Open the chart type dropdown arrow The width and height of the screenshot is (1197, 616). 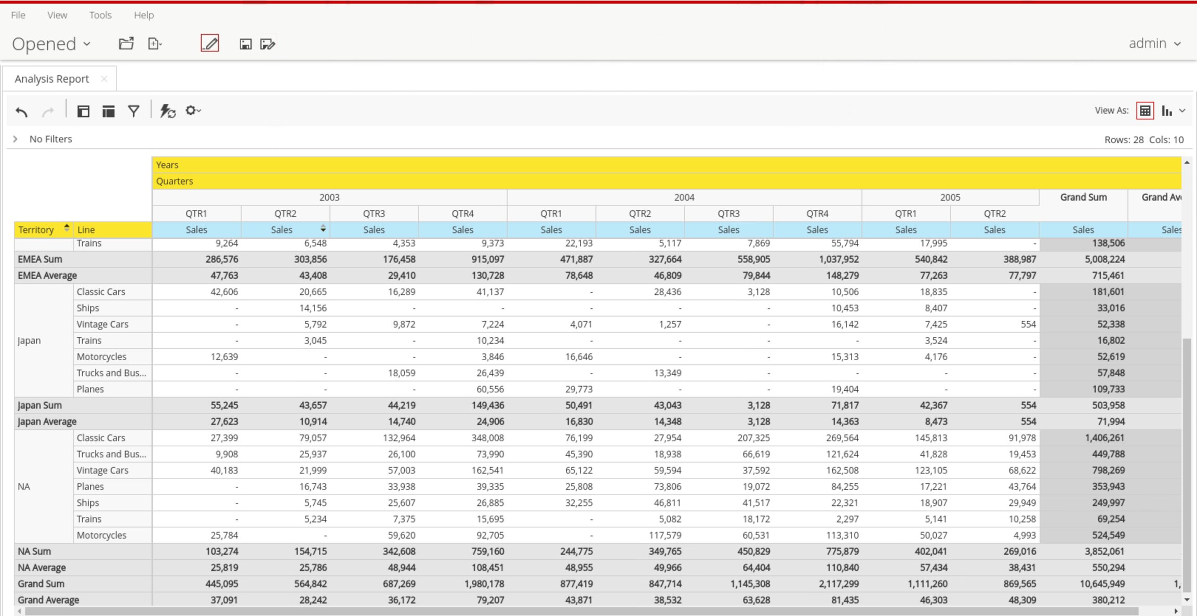click(1182, 111)
